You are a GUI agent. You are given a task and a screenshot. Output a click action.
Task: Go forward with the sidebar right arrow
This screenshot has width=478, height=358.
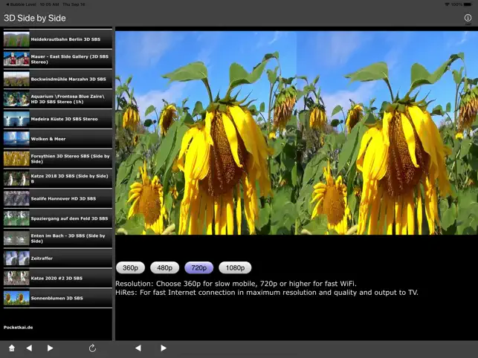[x=50, y=348]
